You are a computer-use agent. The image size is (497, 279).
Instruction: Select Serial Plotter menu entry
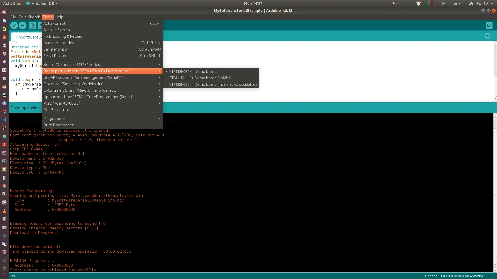click(x=55, y=56)
